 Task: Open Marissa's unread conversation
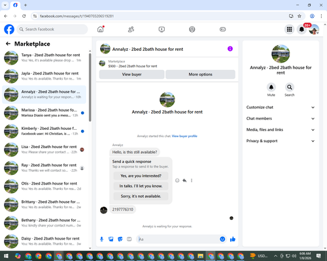[44, 113]
